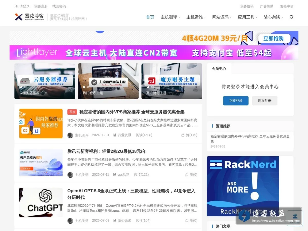Click the Lightlayer 全球云主机 banner
308x231 pixels.
pos(154,53)
